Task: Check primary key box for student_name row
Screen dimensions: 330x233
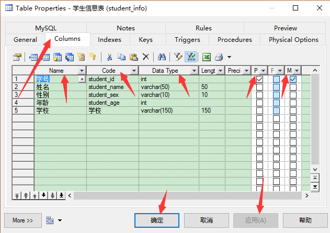Action: point(259,87)
